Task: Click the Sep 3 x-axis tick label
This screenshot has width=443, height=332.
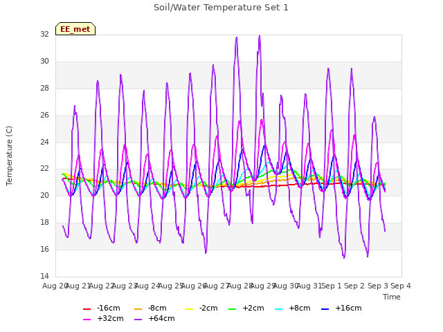Action: [378, 286]
